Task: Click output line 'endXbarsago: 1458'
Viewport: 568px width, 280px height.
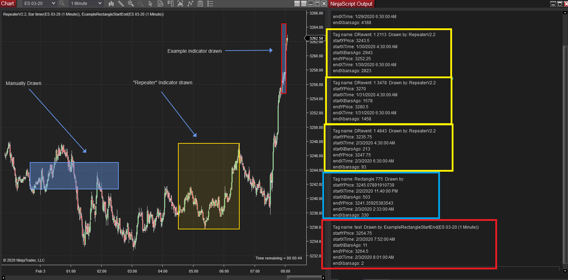Action: tap(352, 119)
